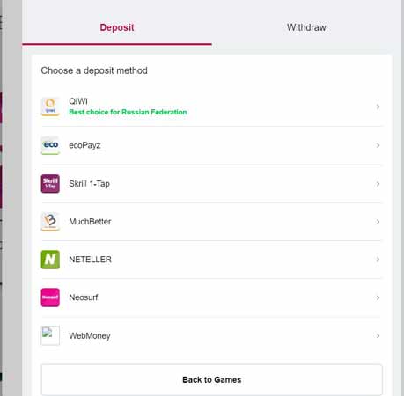Switch to the Withdraw tab

click(306, 27)
